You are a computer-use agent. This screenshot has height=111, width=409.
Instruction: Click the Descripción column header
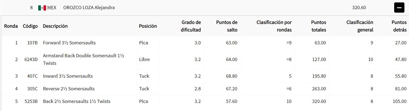pos(55,26)
